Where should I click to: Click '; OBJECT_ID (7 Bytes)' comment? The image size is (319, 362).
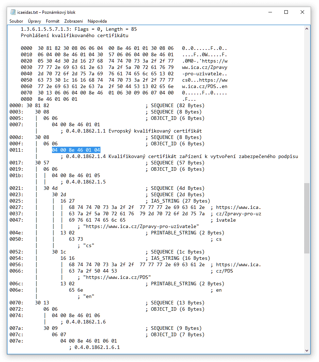click(x=175, y=334)
